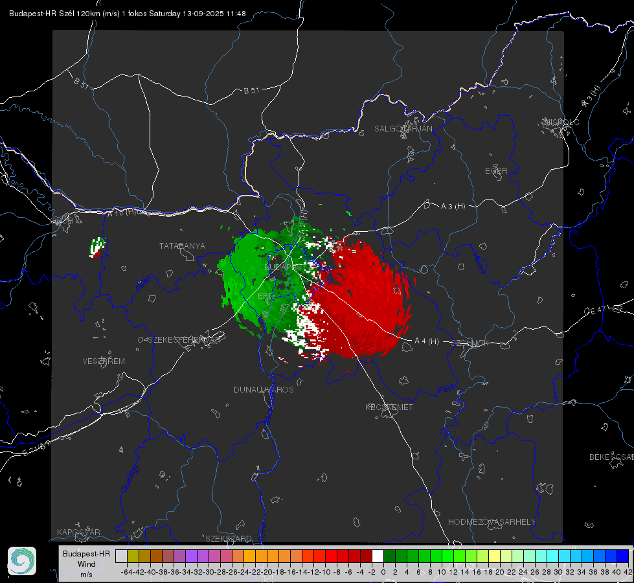Click the BUDAPEST city label
The width and height of the screenshot is (634, 583).
coord(284,268)
